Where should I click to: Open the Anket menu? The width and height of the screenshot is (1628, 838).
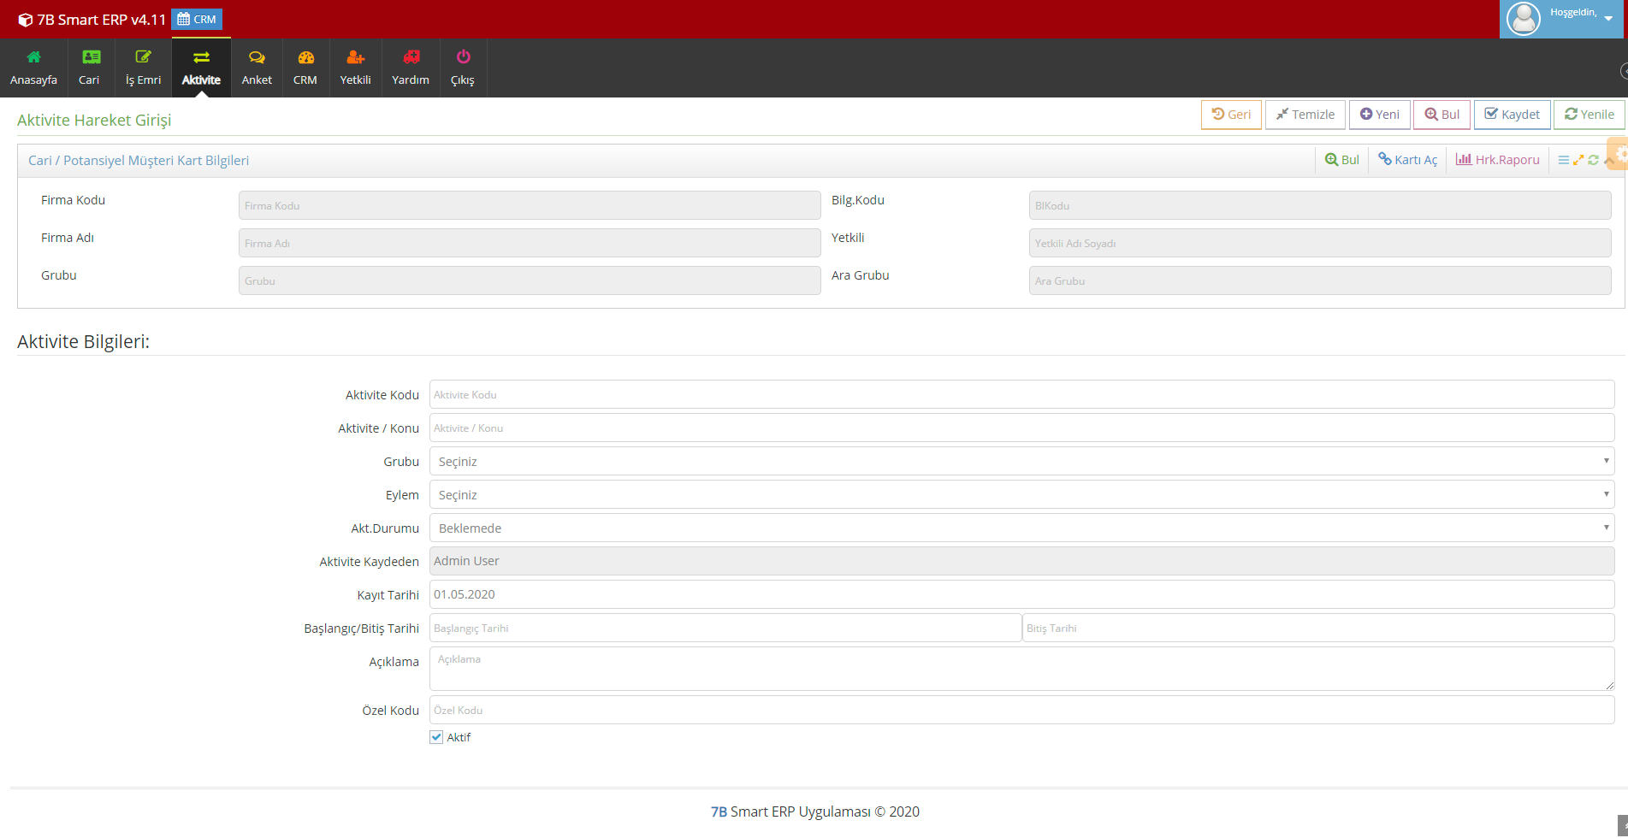point(257,68)
